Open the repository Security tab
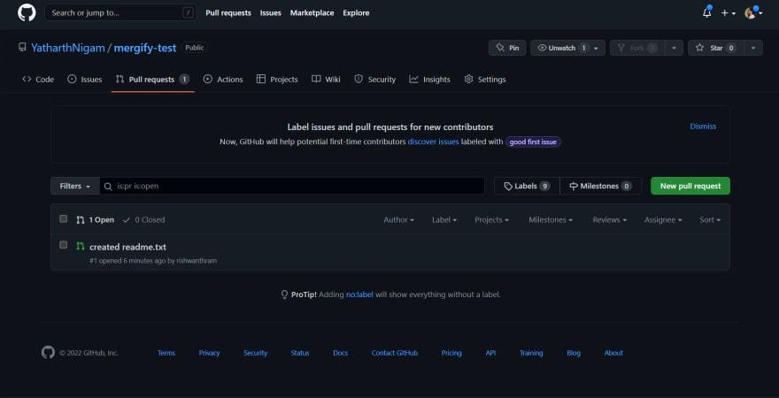 375,80
